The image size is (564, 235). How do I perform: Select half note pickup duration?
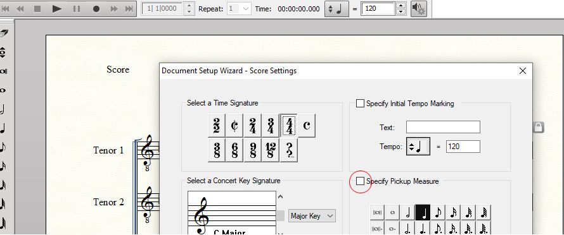click(407, 212)
